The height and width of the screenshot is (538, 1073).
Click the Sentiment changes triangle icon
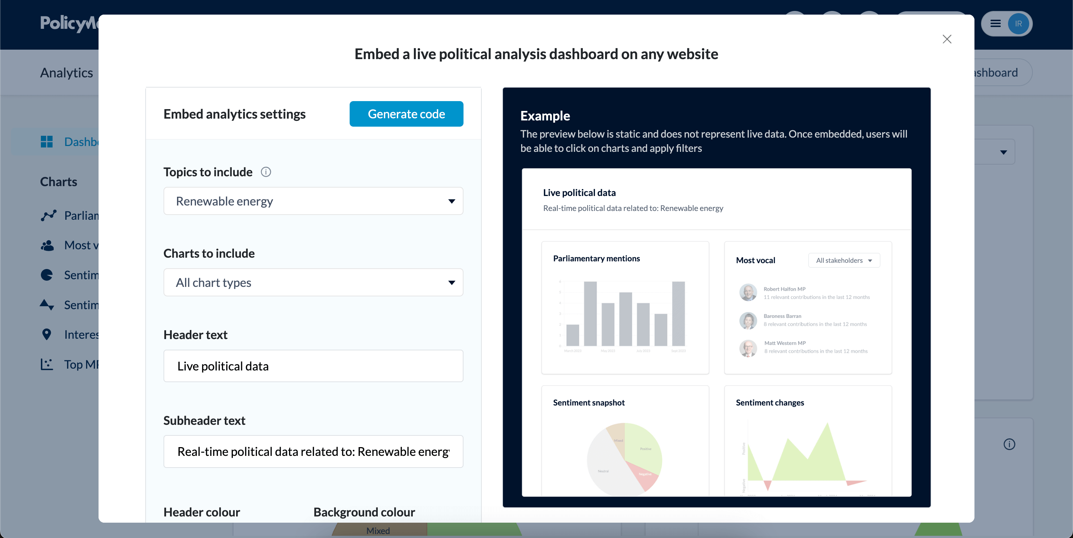pos(47,305)
